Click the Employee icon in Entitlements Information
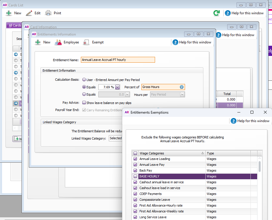This screenshot has height=220, width=272. 58,42
